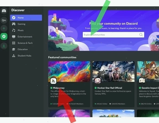Click the atom icon beside Science & Tech
Image resolution: width=159 pixels, height=123 pixels.
click(14, 43)
